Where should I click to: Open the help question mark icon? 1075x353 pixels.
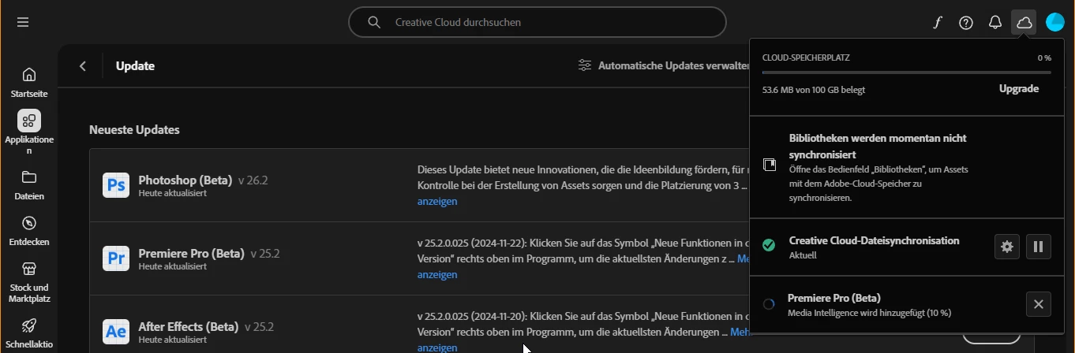[x=966, y=22]
